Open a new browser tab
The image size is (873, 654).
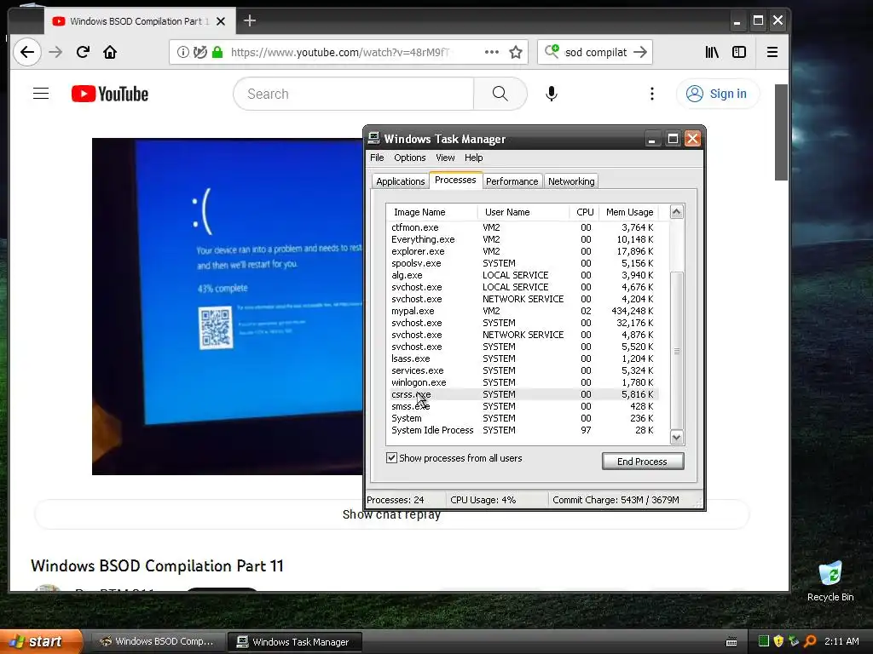click(250, 21)
